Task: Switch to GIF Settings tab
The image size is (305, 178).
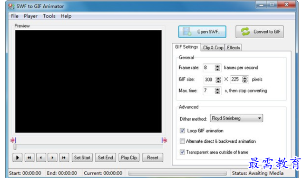Action: (x=187, y=47)
